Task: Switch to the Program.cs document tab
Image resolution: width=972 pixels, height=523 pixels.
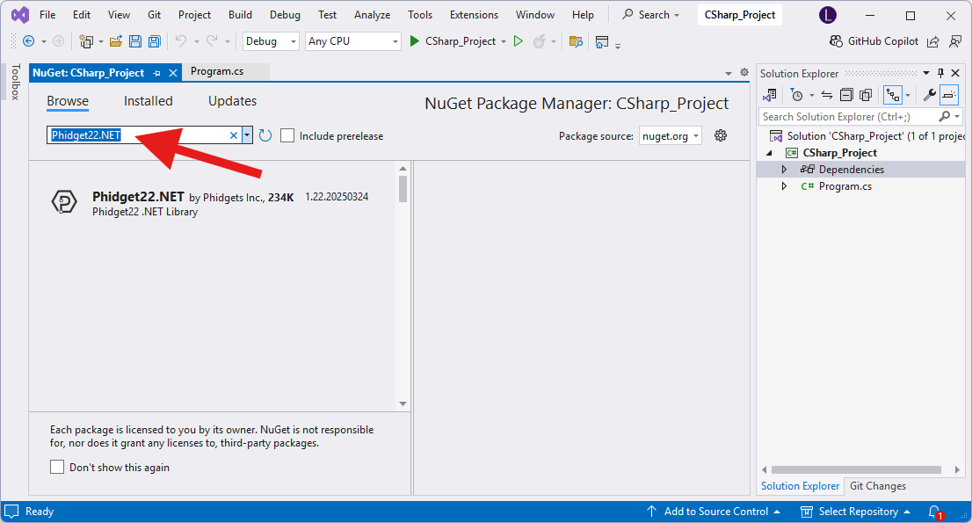Action: pyautogui.click(x=217, y=71)
